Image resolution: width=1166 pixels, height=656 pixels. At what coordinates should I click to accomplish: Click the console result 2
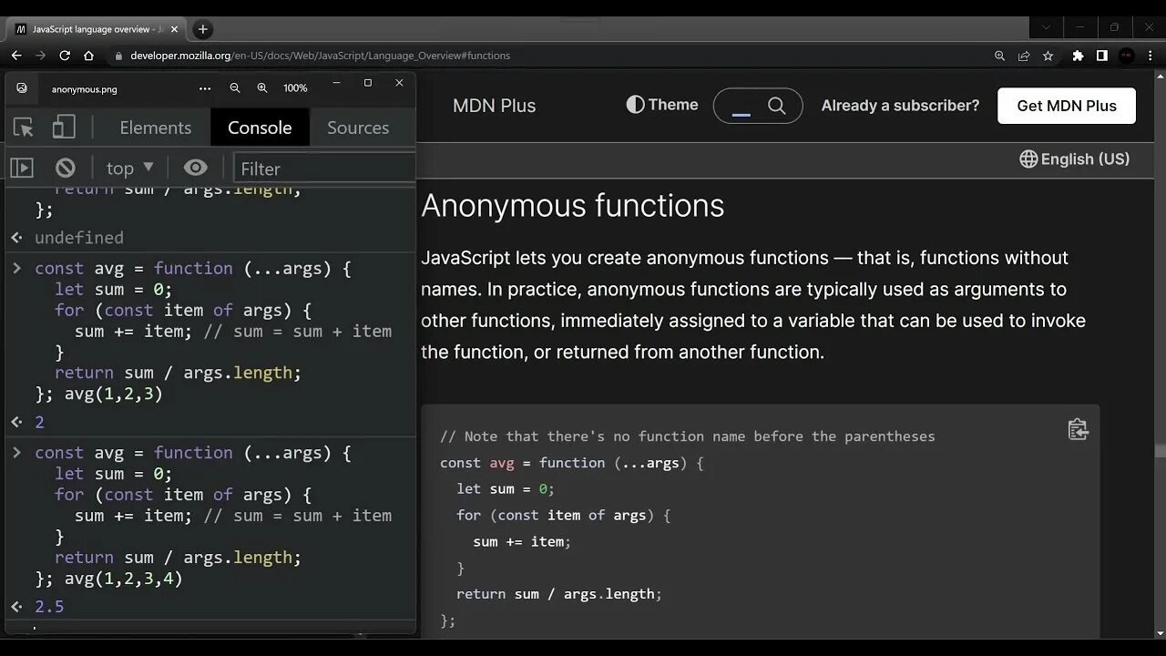[39, 422]
